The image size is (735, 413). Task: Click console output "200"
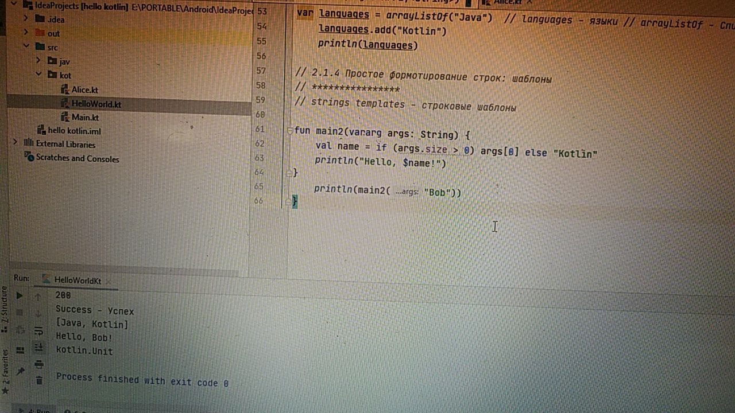click(63, 295)
